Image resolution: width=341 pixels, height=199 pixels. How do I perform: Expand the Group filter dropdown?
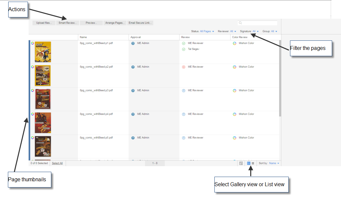[274, 32]
